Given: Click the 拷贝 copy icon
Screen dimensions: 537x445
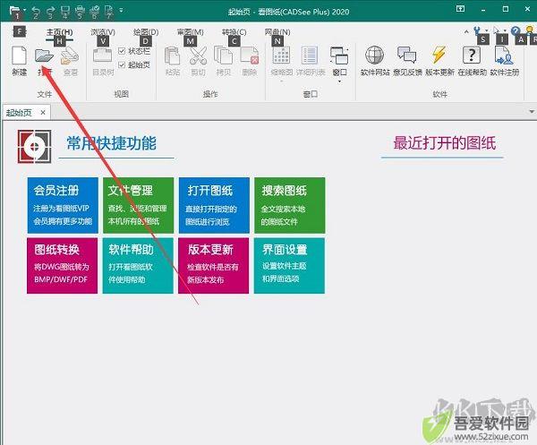Looking at the screenshot, I should [x=223, y=56].
